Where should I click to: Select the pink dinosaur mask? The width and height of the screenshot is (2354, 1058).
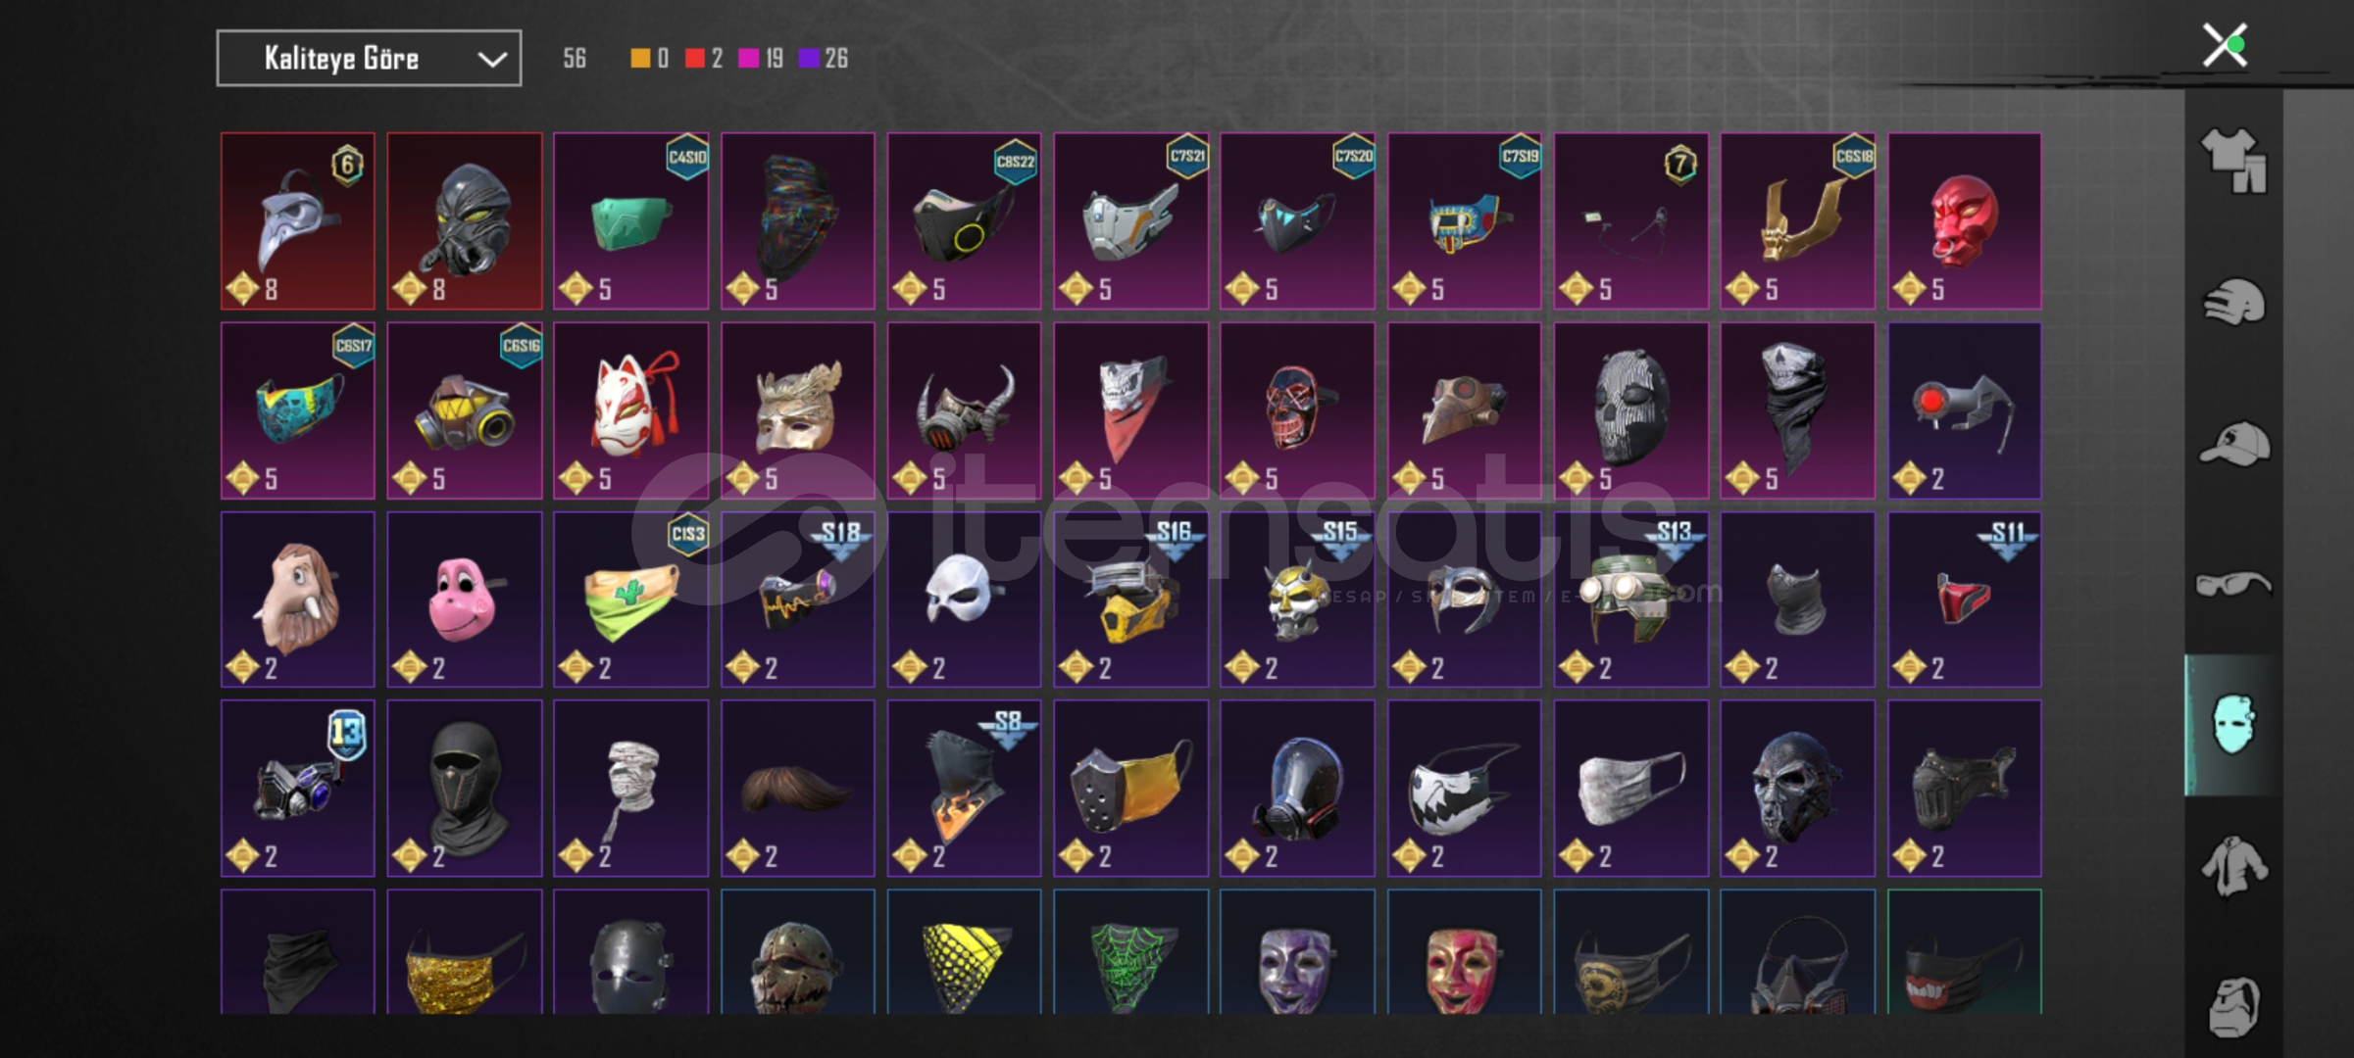(x=465, y=600)
